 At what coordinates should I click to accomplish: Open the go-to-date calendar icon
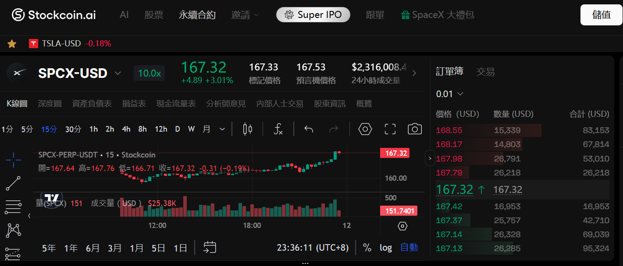pyautogui.click(x=210, y=248)
